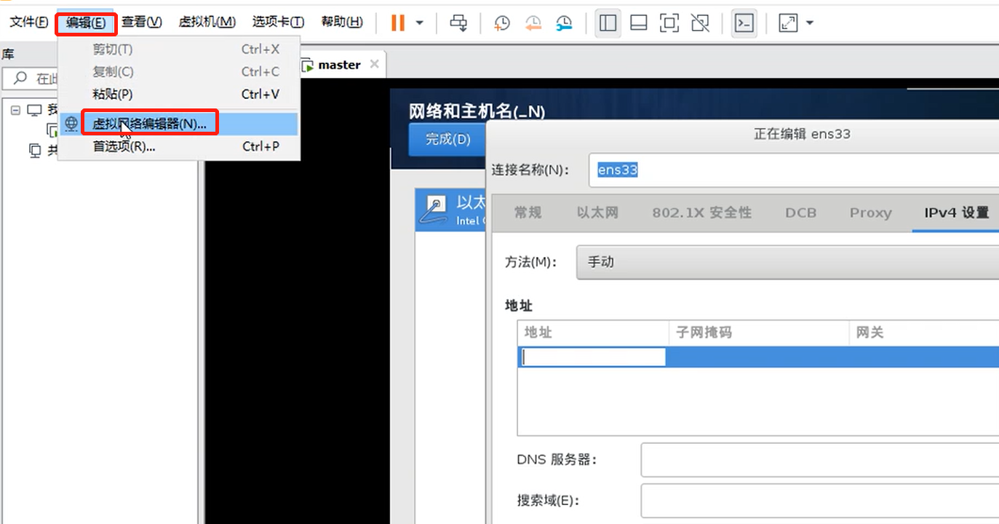Click the Unity mode crossed icon

(700, 23)
